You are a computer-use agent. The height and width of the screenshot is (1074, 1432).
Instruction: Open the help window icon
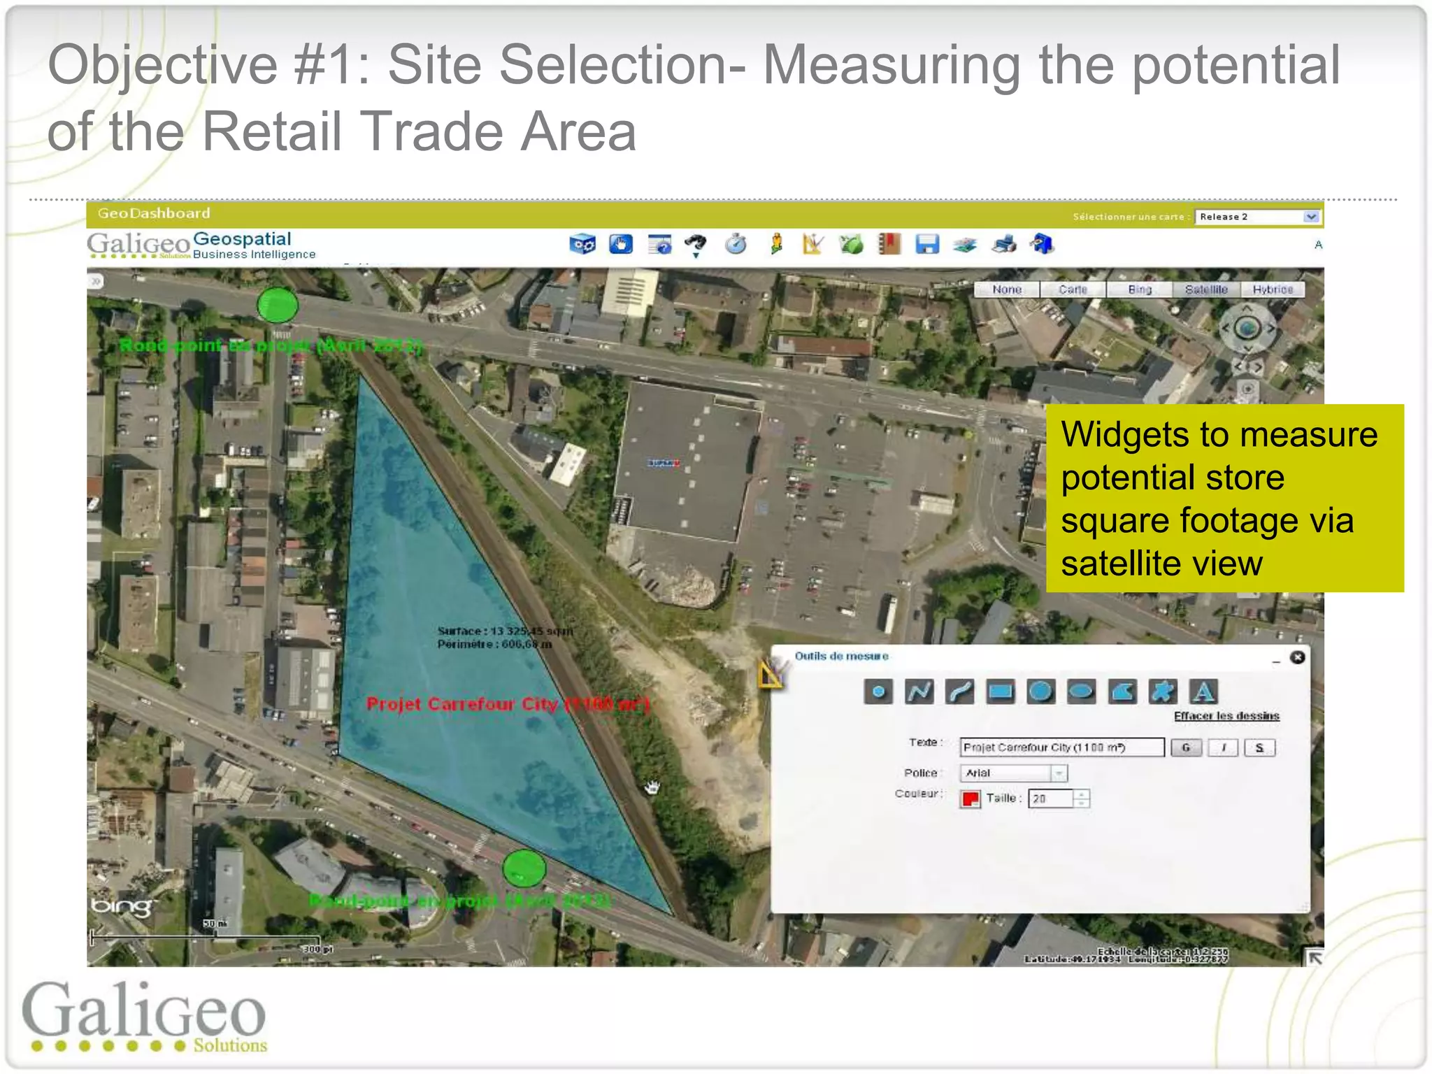[659, 245]
